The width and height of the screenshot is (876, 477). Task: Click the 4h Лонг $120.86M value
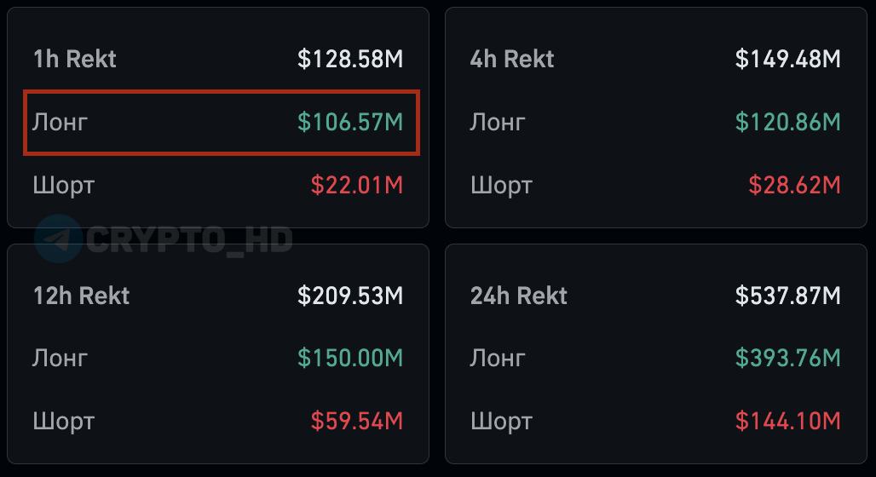788,122
